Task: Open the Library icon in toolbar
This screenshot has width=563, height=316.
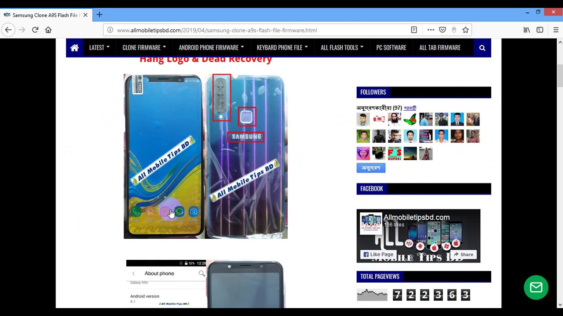Action: click(x=526, y=30)
